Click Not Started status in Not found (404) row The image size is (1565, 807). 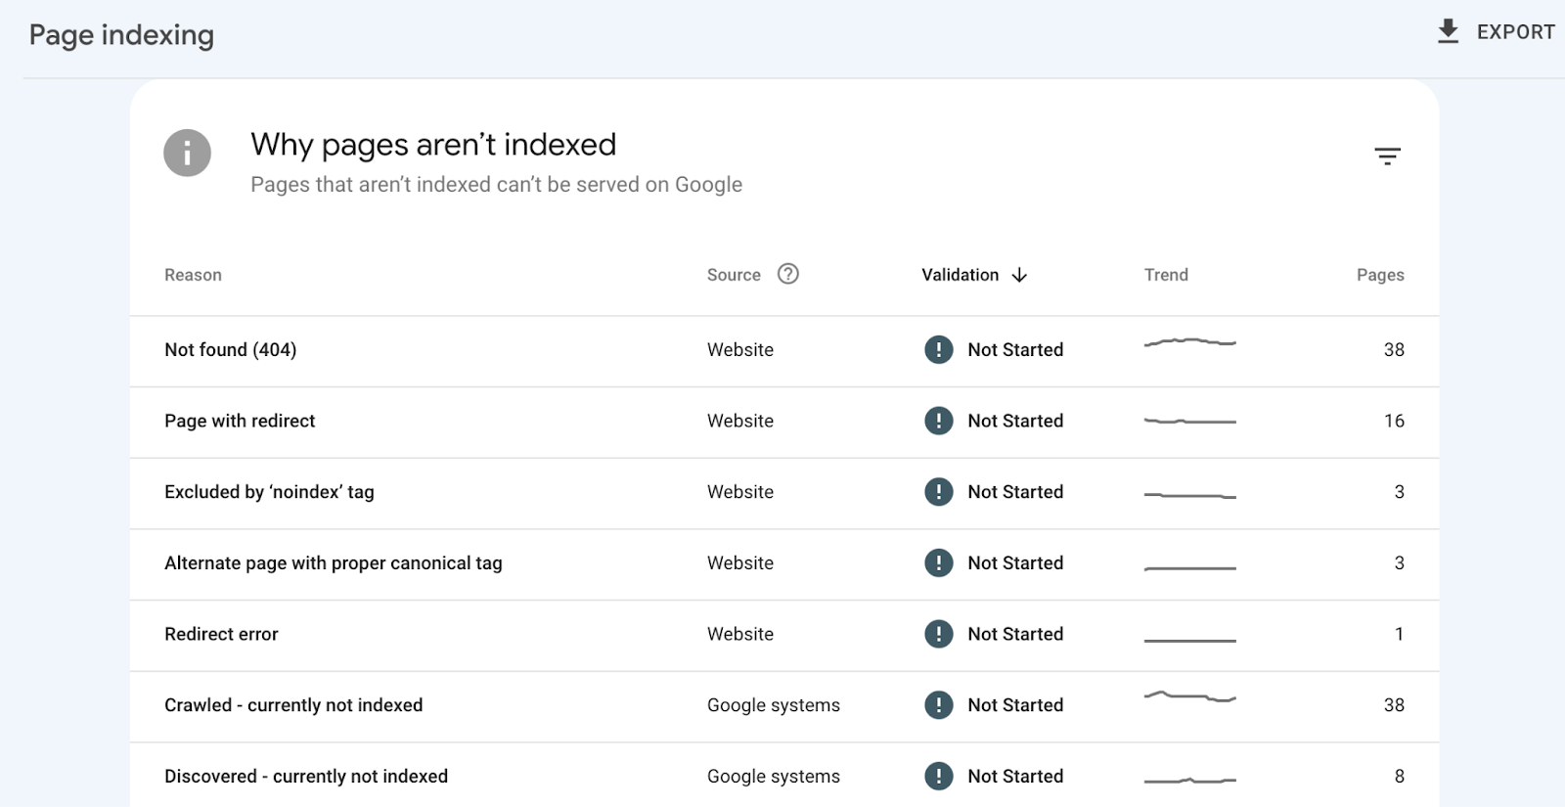[1015, 349]
